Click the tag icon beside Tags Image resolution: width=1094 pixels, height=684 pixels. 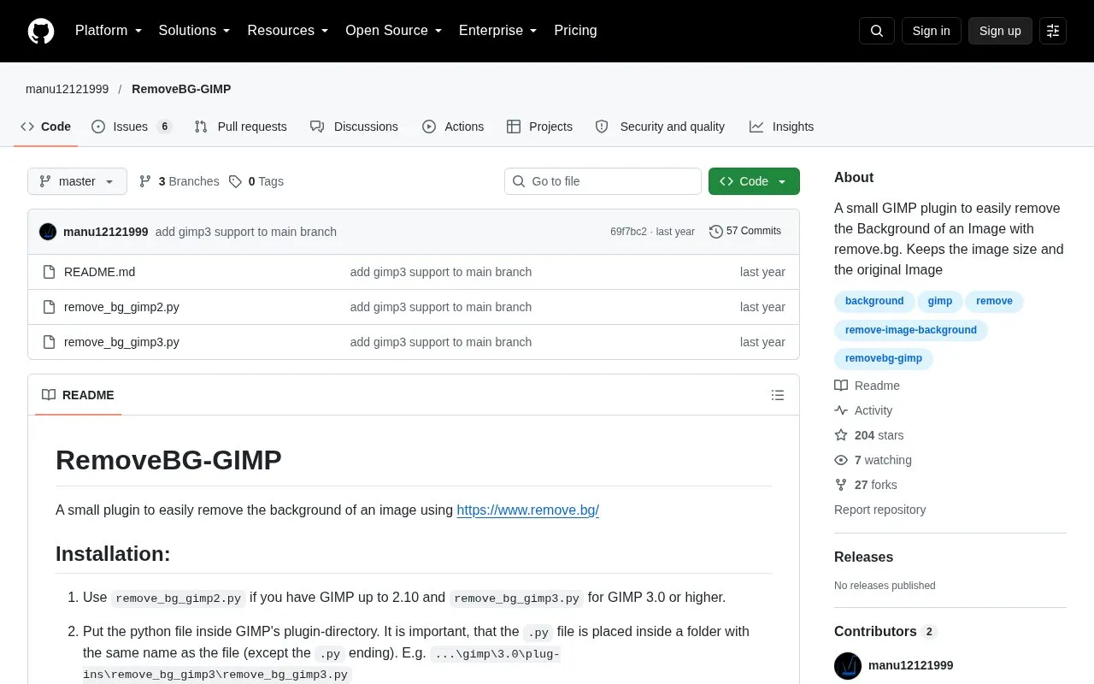click(235, 181)
